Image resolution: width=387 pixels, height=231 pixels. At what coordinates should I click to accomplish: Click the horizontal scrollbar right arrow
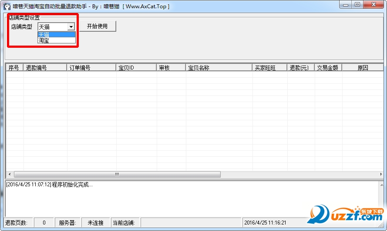click(381, 175)
